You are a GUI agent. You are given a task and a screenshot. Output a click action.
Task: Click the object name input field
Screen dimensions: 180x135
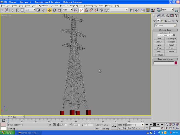[x=164, y=63]
